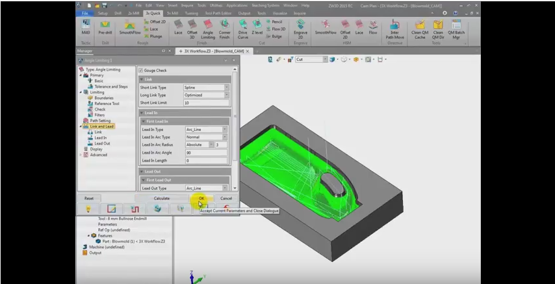
Task: Switch to the Output ribbon tab
Action: (244, 14)
